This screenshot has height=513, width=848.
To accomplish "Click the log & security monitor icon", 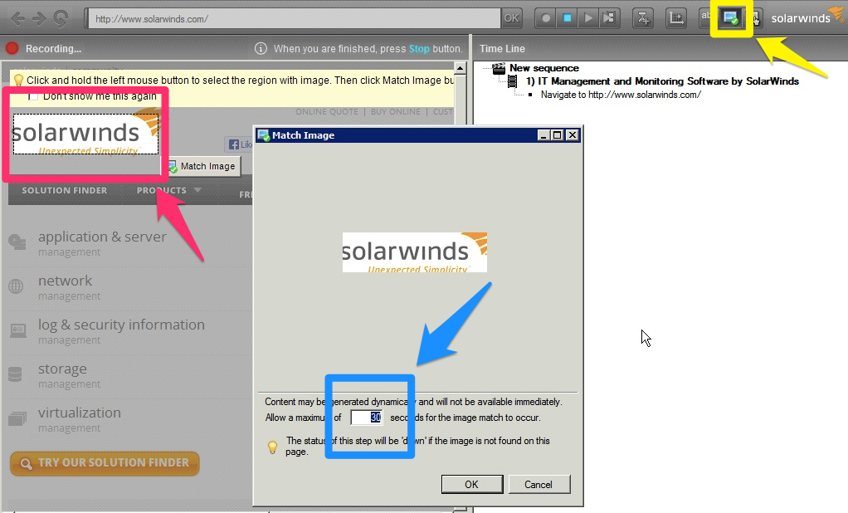I will [18, 330].
